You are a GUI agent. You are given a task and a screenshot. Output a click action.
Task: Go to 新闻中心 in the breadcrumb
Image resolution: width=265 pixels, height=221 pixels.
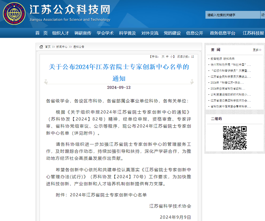pos(62,47)
